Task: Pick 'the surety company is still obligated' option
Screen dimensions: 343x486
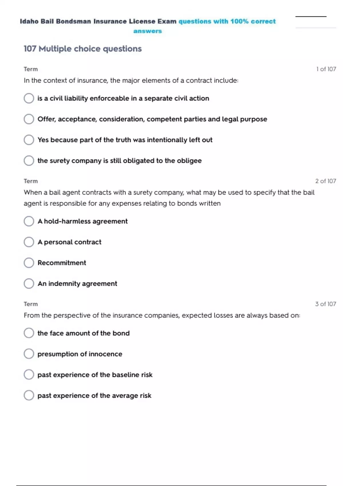Action: 29,160
